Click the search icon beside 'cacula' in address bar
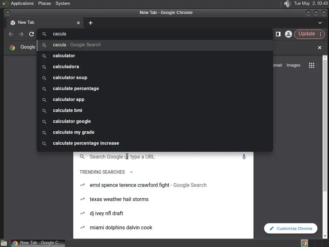This screenshot has height=247, width=329. pyautogui.click(x=44, y=34)
